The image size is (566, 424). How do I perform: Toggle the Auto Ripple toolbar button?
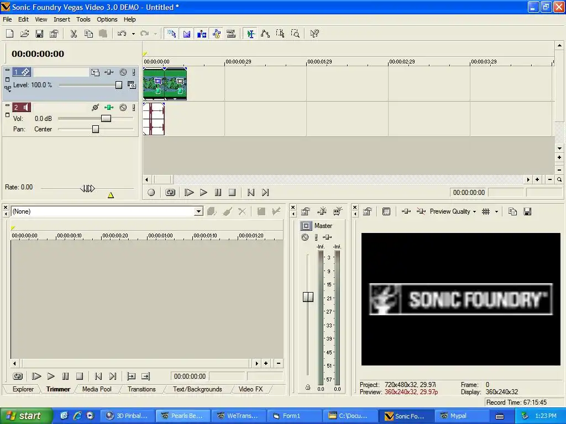point(202,34)
